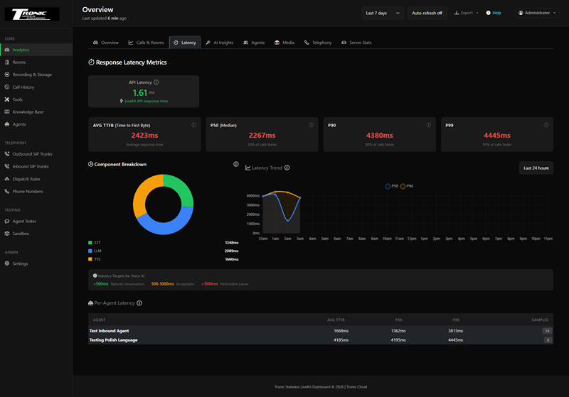Switch to the Agents tab
The width and height of the screenshot is (569, 397).
point(254,43)
